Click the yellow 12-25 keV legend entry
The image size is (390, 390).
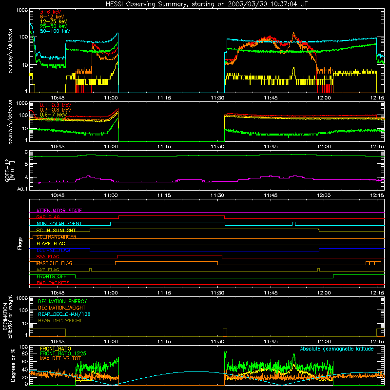click(x=53, y=21)
